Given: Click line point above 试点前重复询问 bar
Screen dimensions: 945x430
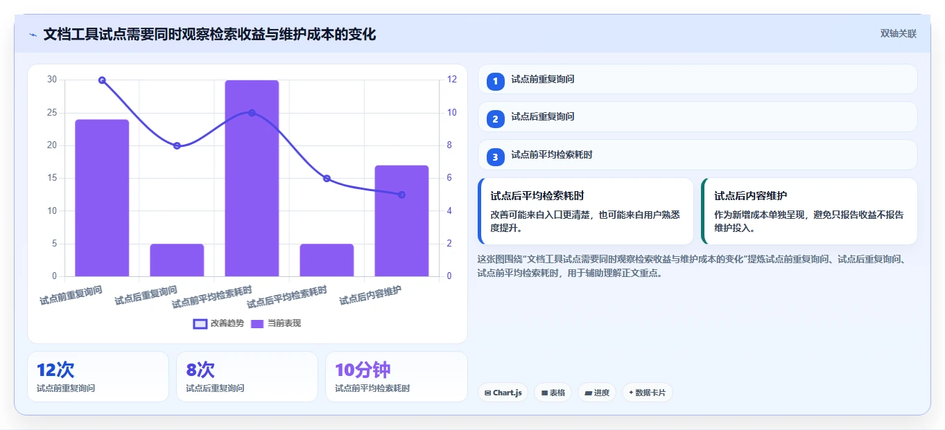Looking at the screenshot, I should coord(102,80).
